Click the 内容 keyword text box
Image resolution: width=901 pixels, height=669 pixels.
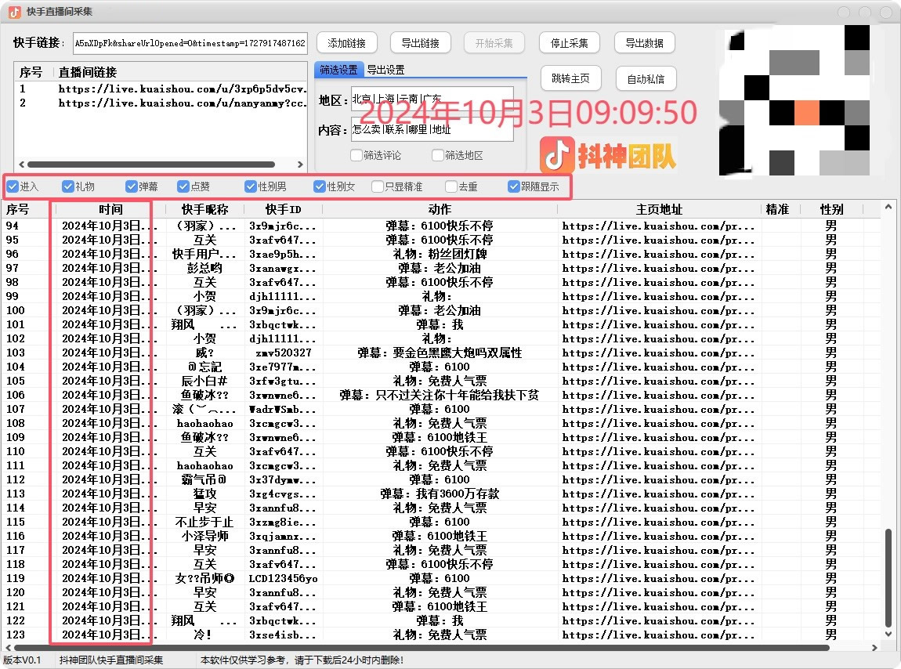pos(432,129)
